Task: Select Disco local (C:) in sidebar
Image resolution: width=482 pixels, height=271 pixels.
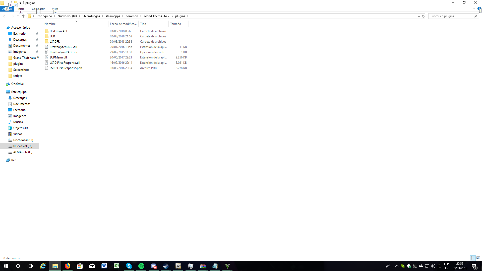Action: tap(23, 140)
